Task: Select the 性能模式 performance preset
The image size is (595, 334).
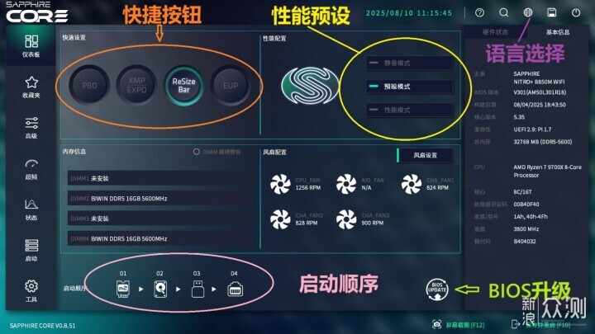Action: pos(409,110)
